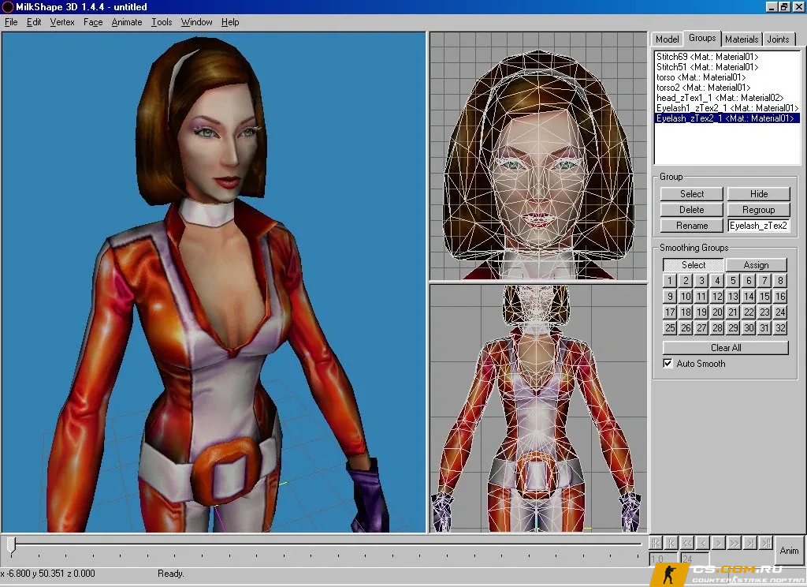
Task: Switch to the Model tab
Action: point(667,39)
